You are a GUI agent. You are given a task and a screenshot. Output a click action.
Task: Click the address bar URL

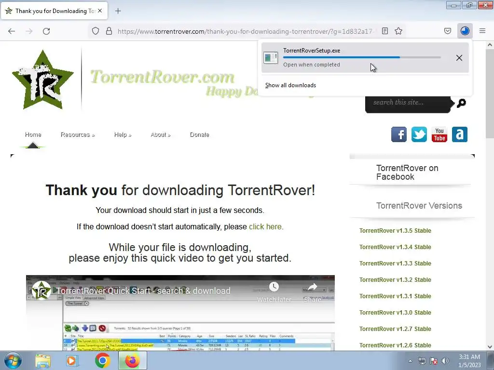point(246,31)
